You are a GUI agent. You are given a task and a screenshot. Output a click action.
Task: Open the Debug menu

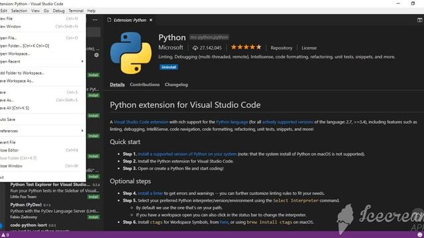coord(59,11)
